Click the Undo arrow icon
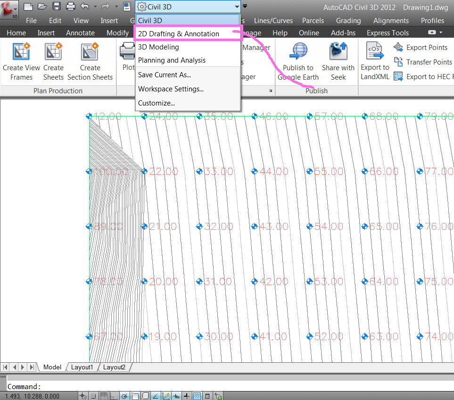The height and width of the screenshot is (400, 454). point(84,7)
